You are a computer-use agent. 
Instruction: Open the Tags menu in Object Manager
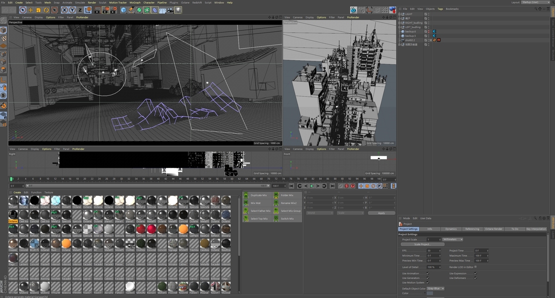[440, 9]
